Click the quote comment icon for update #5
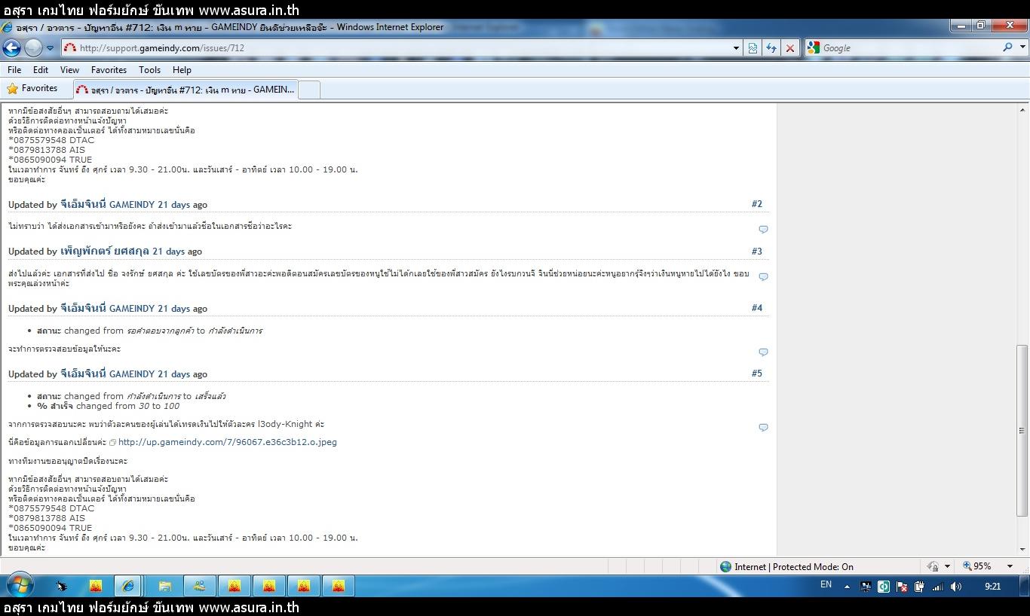 click(x=763, y=427)
